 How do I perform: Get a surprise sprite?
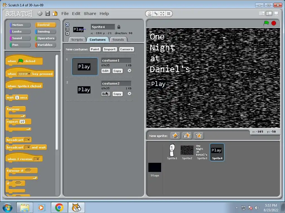[198, 135]
